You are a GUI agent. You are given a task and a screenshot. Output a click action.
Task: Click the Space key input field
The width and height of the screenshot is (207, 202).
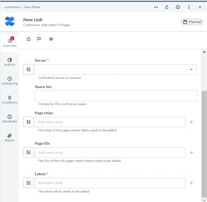point(116,96)
